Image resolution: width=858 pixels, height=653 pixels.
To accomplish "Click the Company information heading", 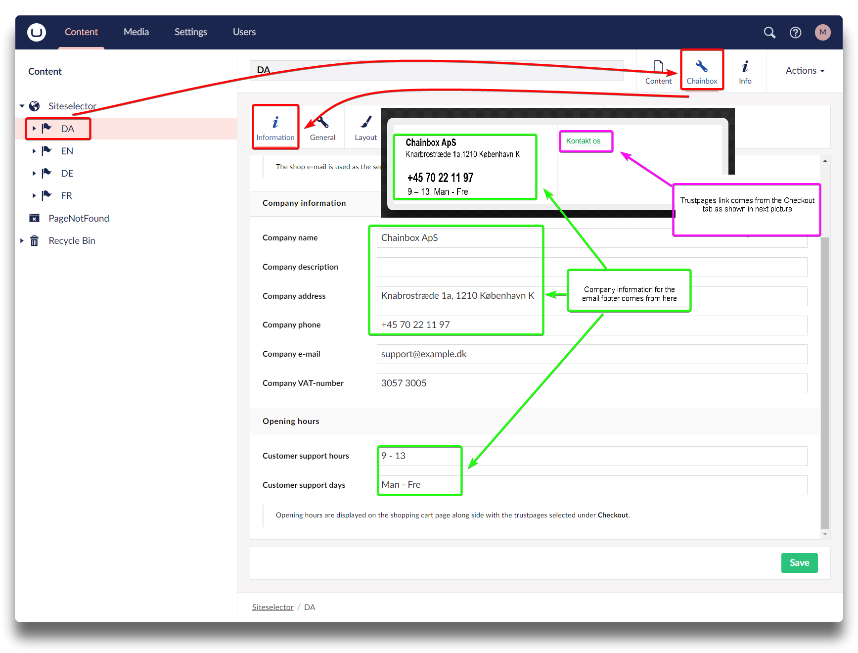I will (304, 203).
